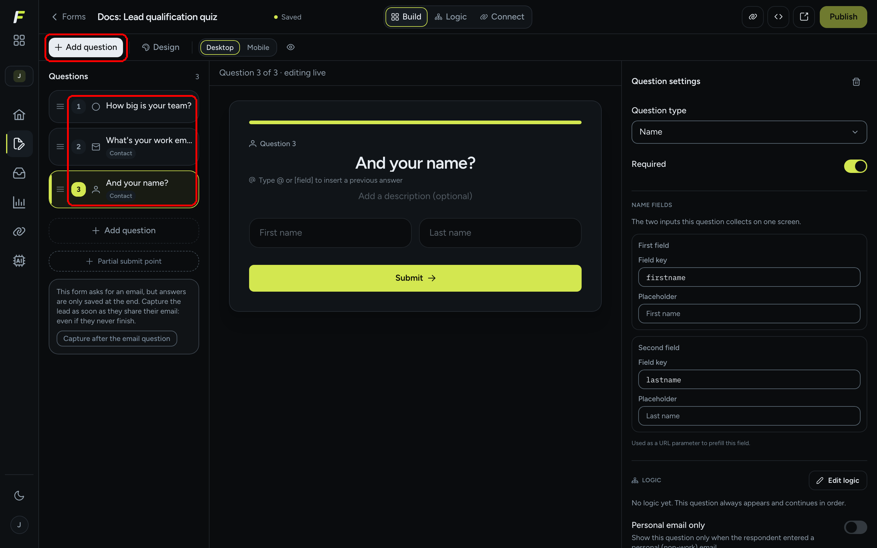
Task: Switch preview to Desktop
Action: [220, 47]
